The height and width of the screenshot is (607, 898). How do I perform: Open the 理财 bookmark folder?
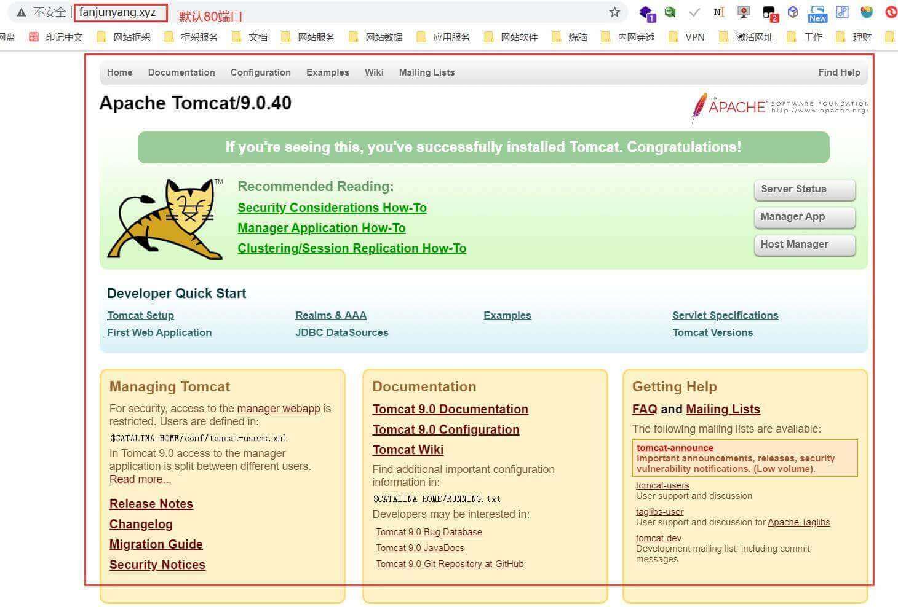pyautogui.click(x=854, y=37)
